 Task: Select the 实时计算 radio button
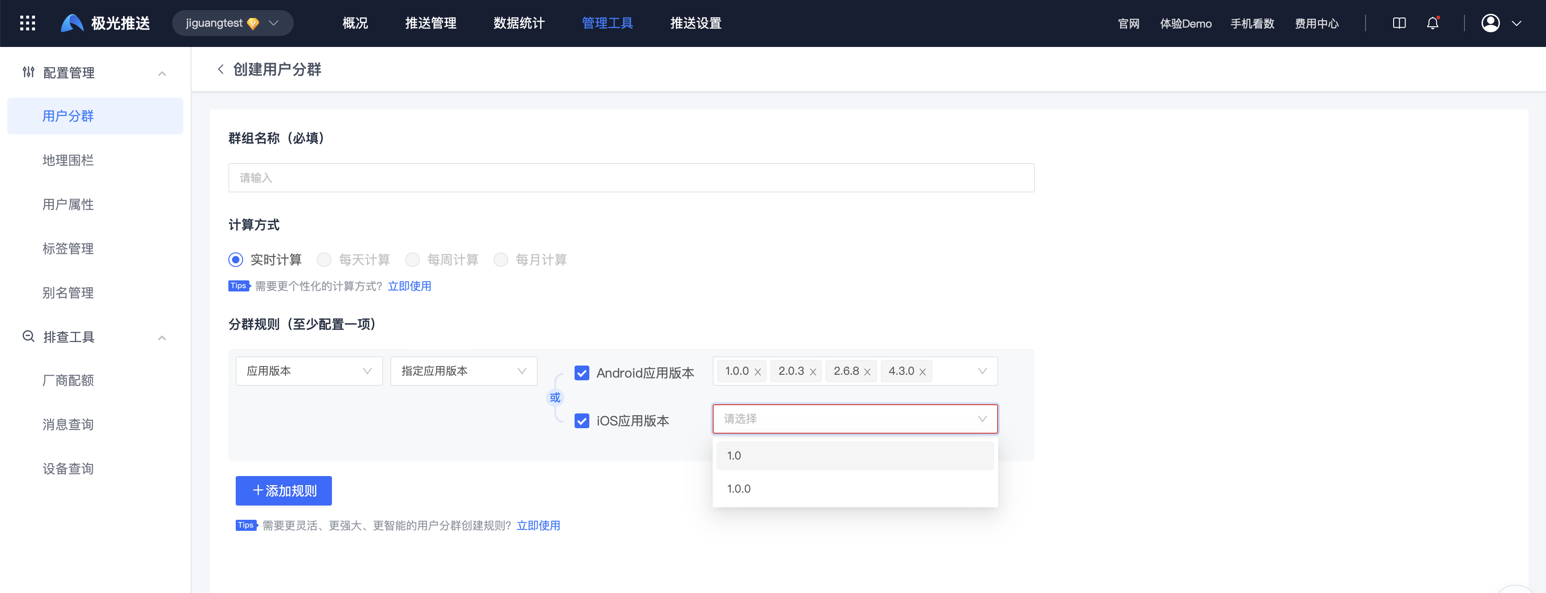[x=236, y=260]
